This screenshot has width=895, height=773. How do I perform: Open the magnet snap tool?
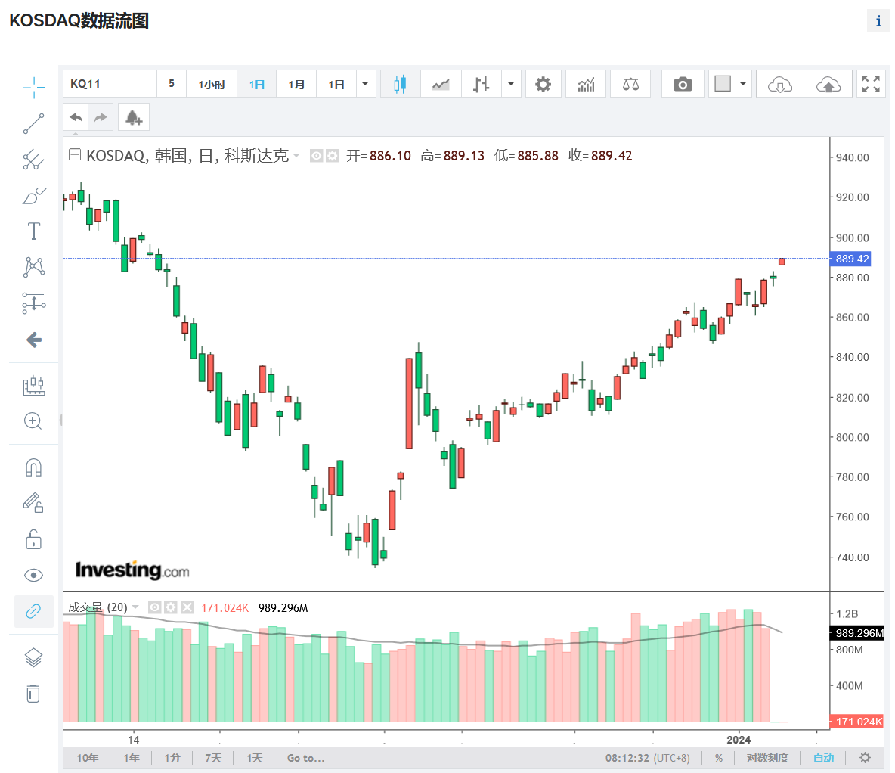(33, 465)
